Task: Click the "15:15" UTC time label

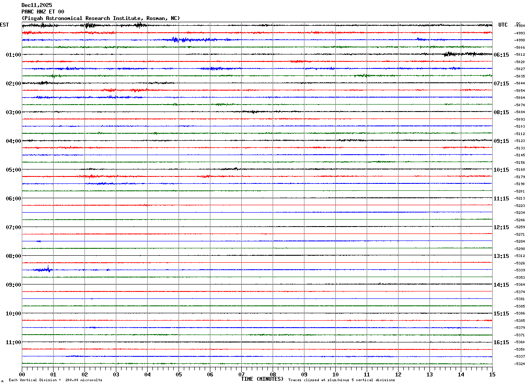Action: [x=501, y=314]
